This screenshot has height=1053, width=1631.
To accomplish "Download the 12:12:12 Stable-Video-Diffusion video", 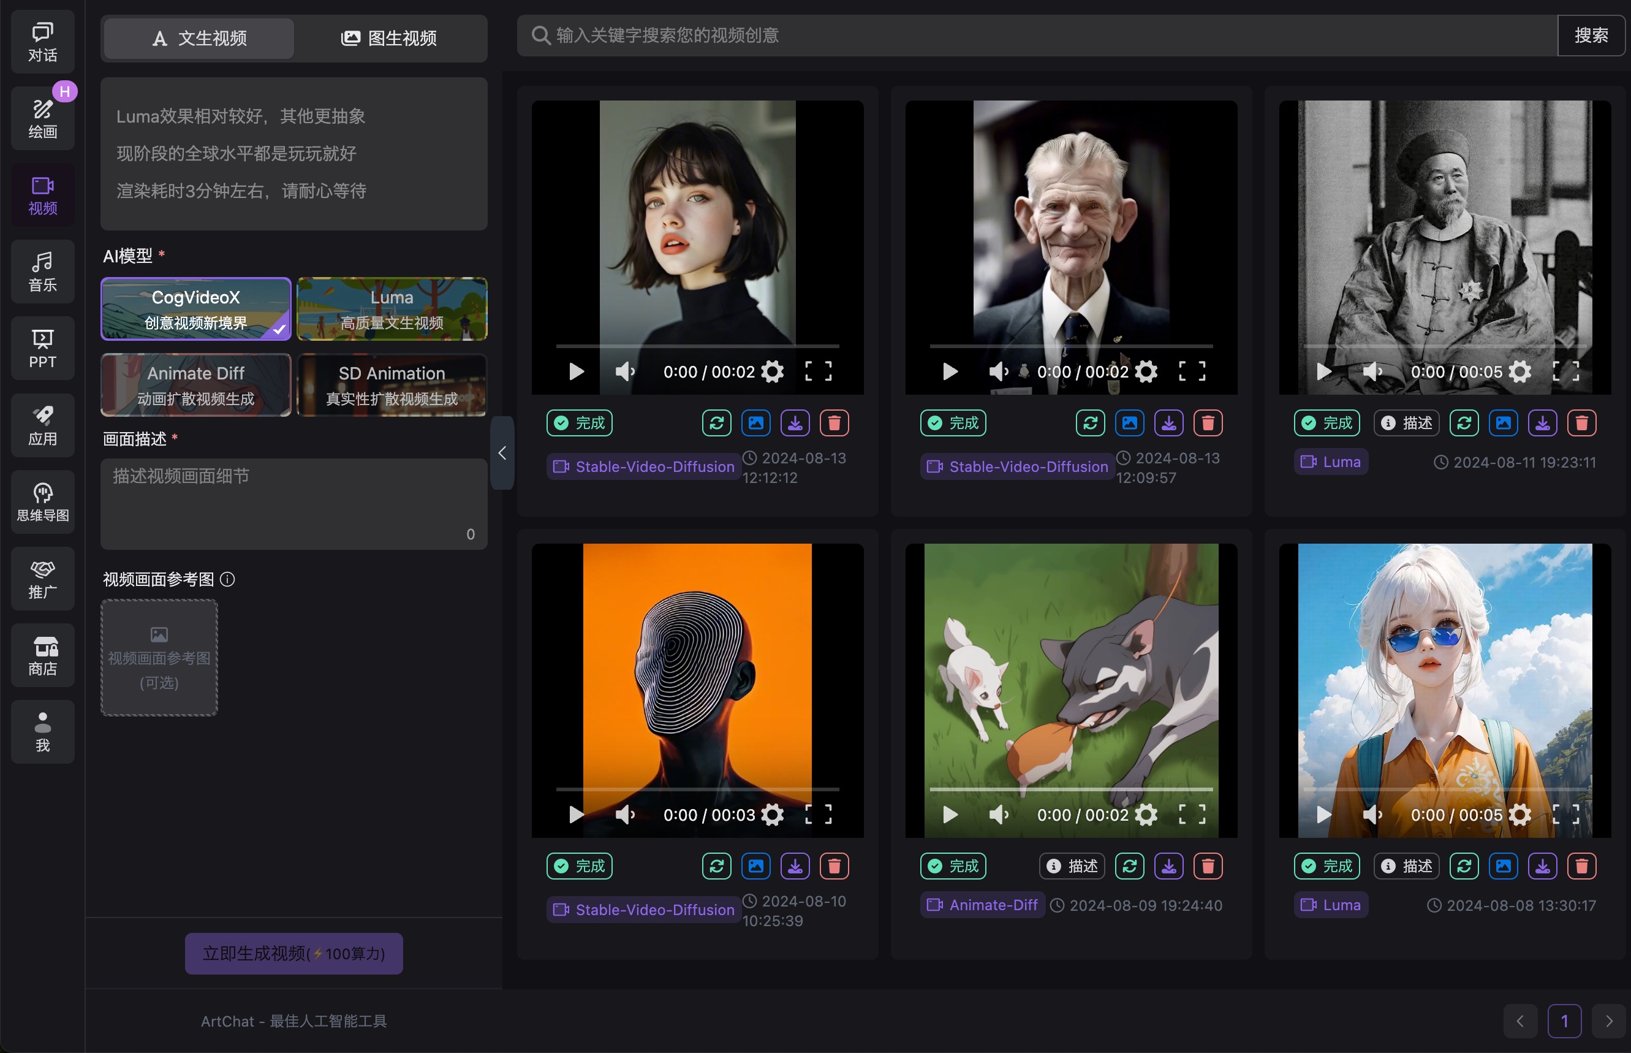I will pyautogui.click(x=795, y=422).
